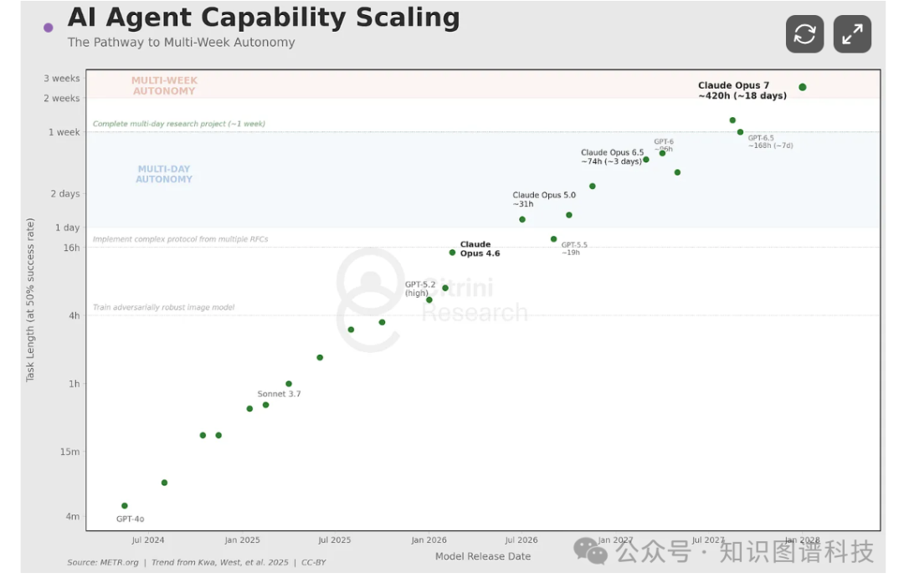
Task: Click the GPT-5.5 ~19h label
Action: (x=573, y=248)
